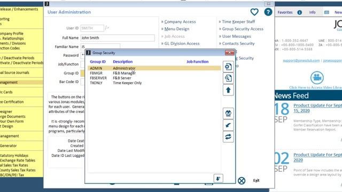Open the Exchange Rate Tables sidebar item
342x192 pixels.
tap(18, 160)
